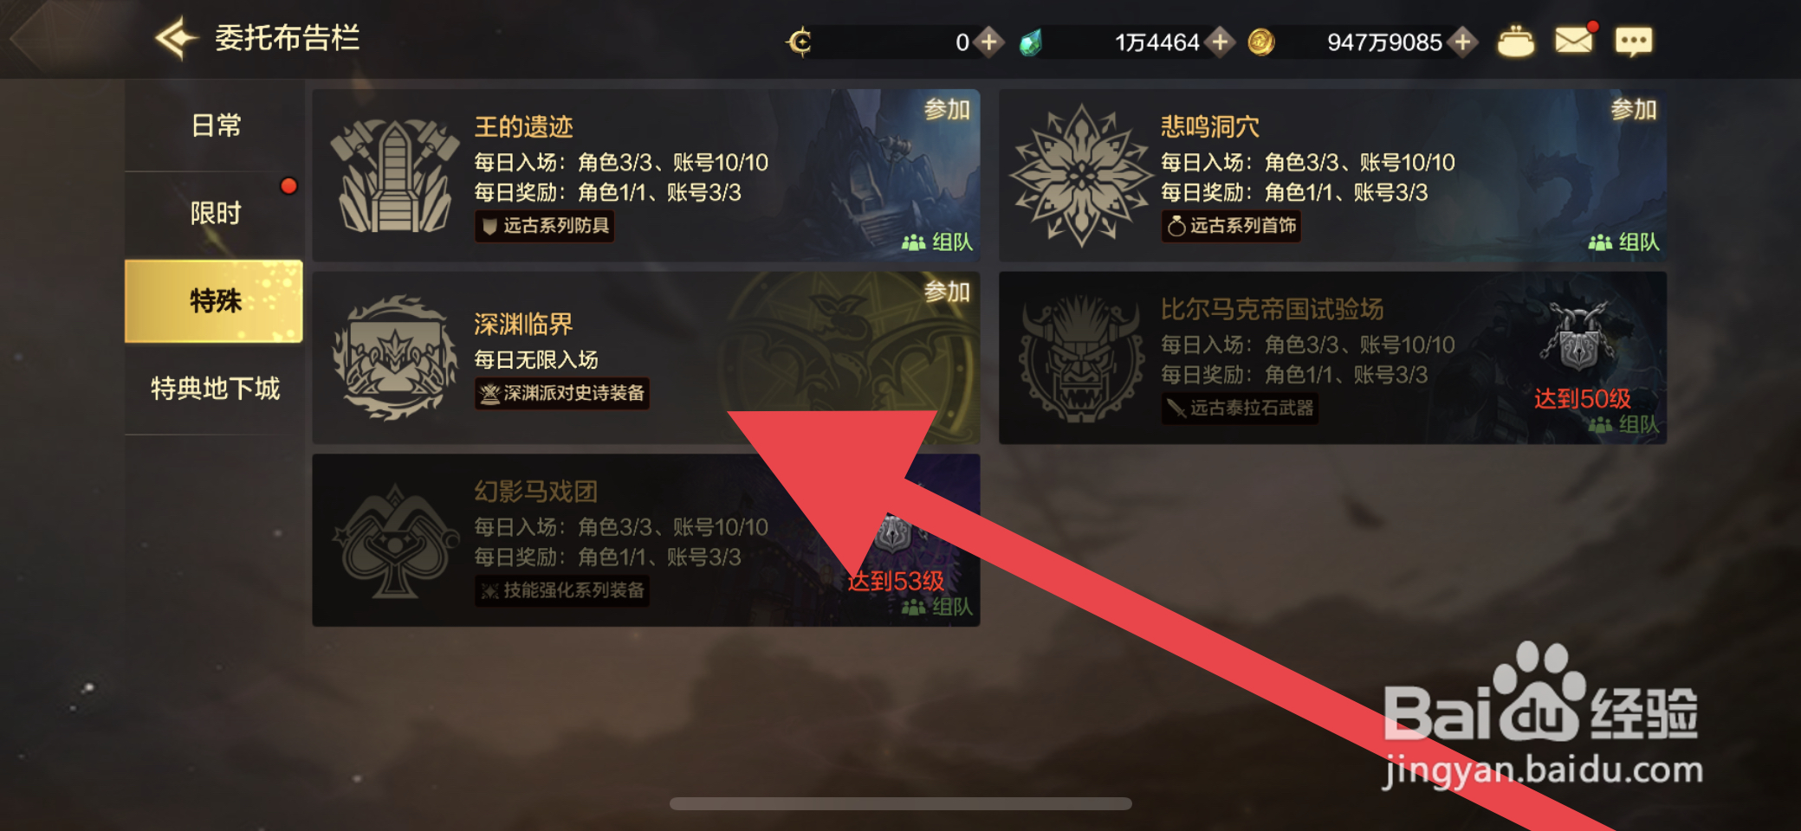
Task: Click the plus beside the 0 currency
Action: click(988, 42)
